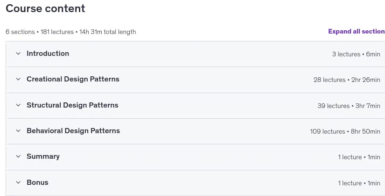The width and height of the screenshot is (385, 196).
Task: Open Structural Design Patterns title
Action: [72, 105]
